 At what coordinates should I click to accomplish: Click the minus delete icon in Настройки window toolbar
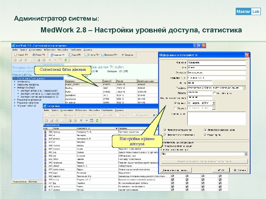[x=86, y=121]
